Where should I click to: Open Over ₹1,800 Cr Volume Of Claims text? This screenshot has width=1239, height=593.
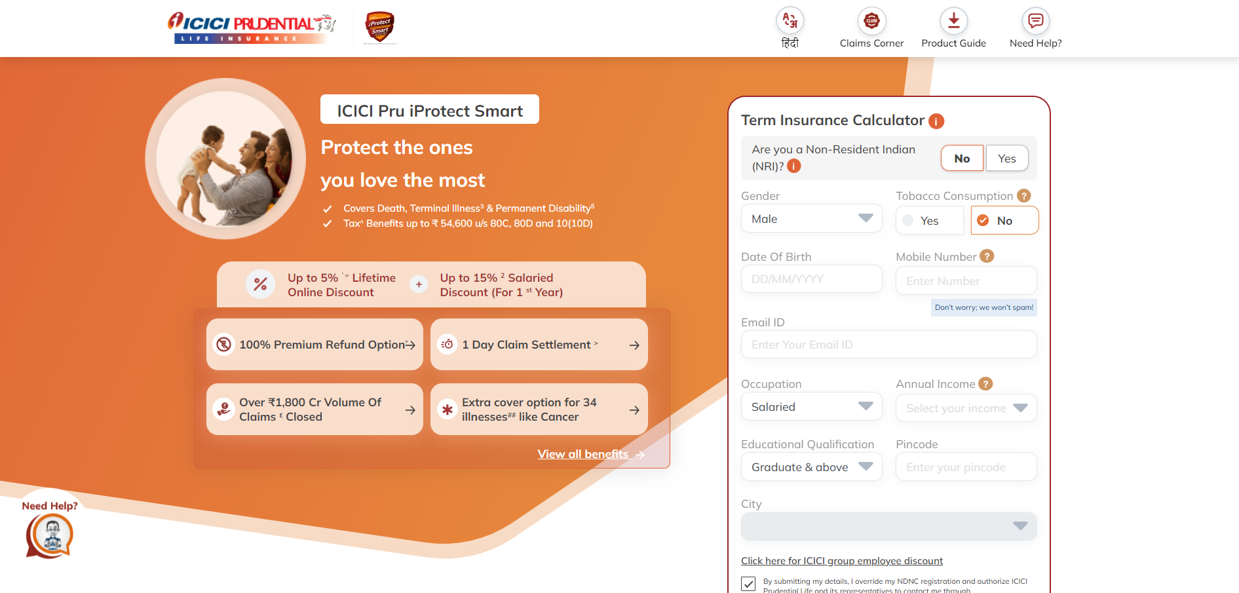coord(310,410)
